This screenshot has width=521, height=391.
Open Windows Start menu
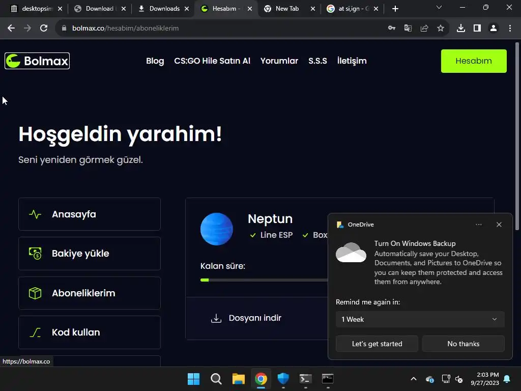tap(194, 379)
